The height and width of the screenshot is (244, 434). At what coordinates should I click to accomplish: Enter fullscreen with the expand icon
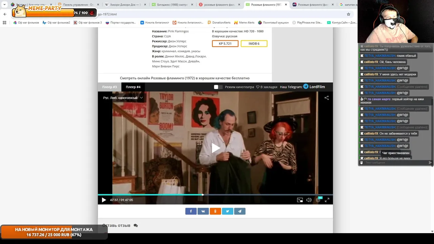tap(327, 200)
